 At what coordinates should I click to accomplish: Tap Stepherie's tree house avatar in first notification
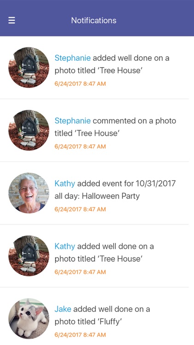click(29, 68)
